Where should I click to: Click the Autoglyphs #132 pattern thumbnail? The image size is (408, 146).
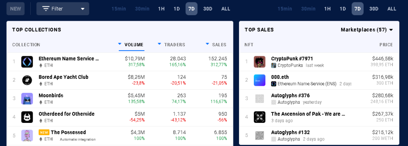(259, 136)
